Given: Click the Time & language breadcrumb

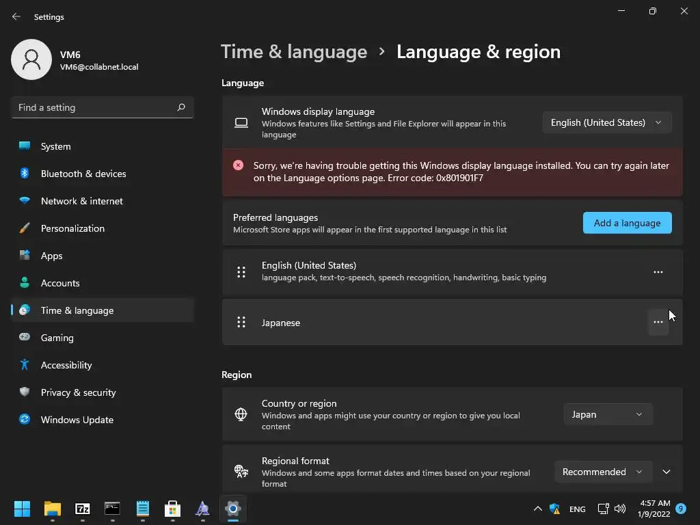Looking at the screenshot, I should coord(294,52).
